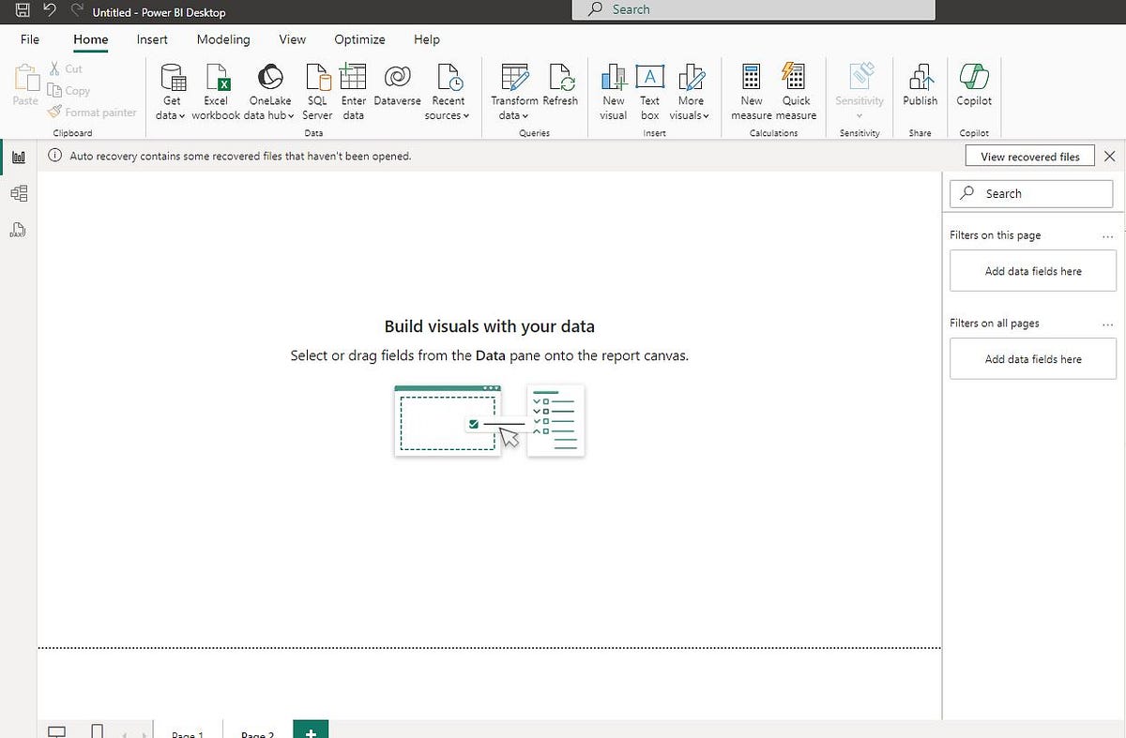Open DAX query view in left sidebar
Screen dimensions: 1126x738
19,230
